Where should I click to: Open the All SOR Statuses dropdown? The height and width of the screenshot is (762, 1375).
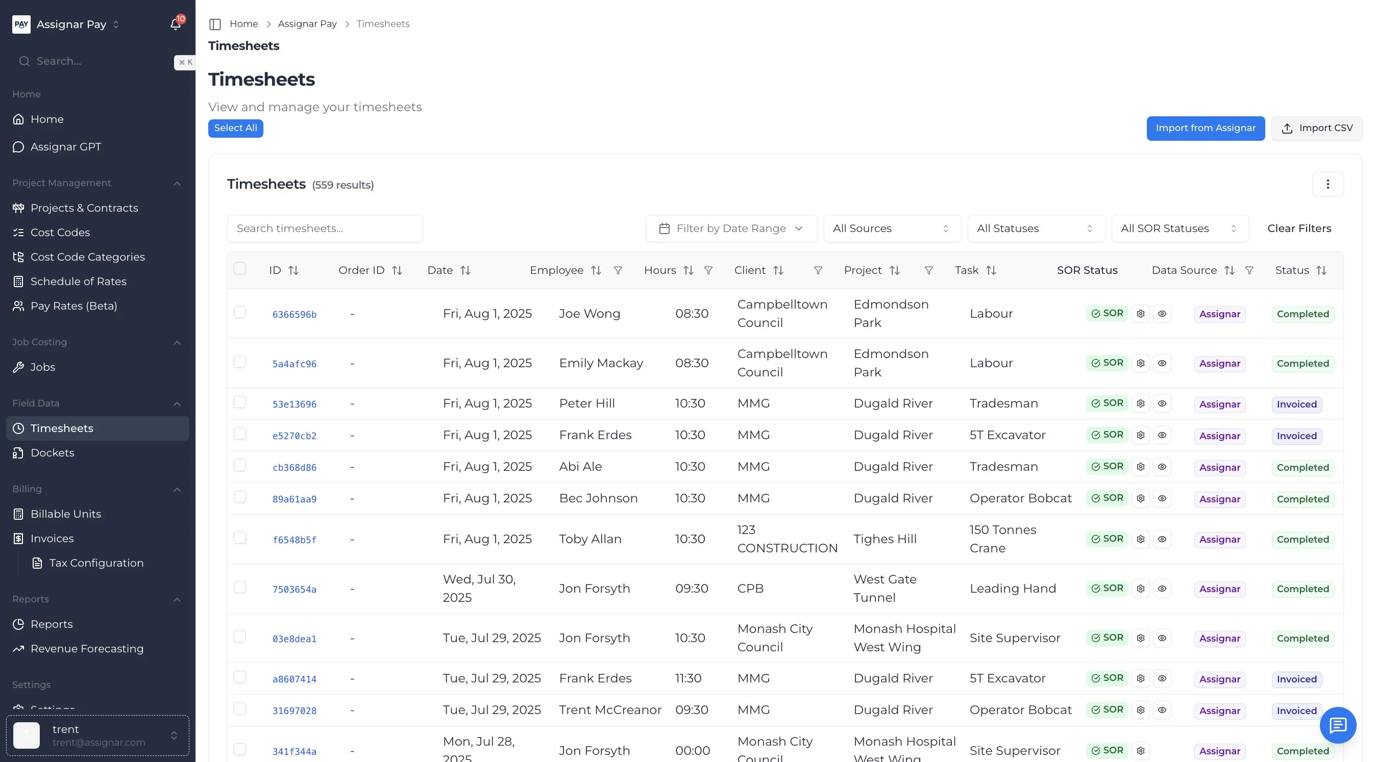(1180, 229)
